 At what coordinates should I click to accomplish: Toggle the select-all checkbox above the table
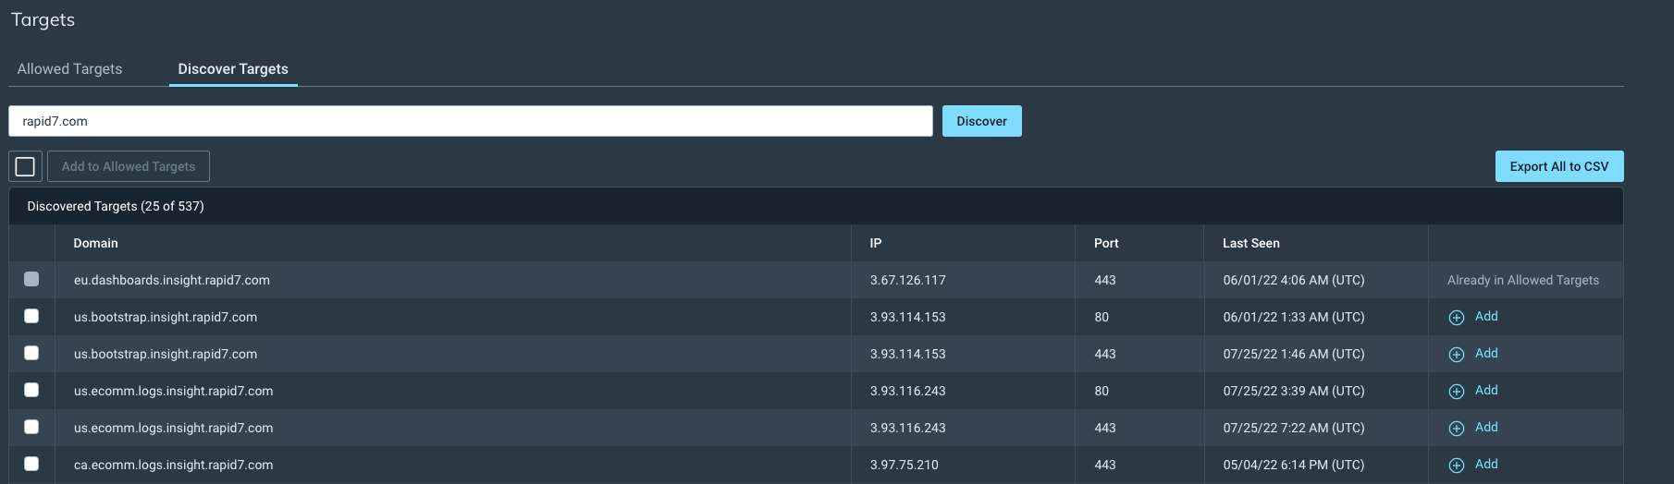(25, 166)
